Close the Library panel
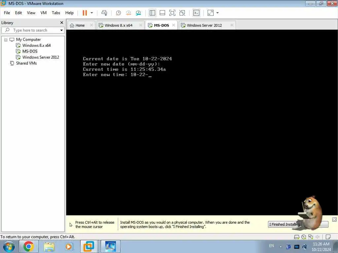Screen dimensions: 338x253 pos(62,23)
